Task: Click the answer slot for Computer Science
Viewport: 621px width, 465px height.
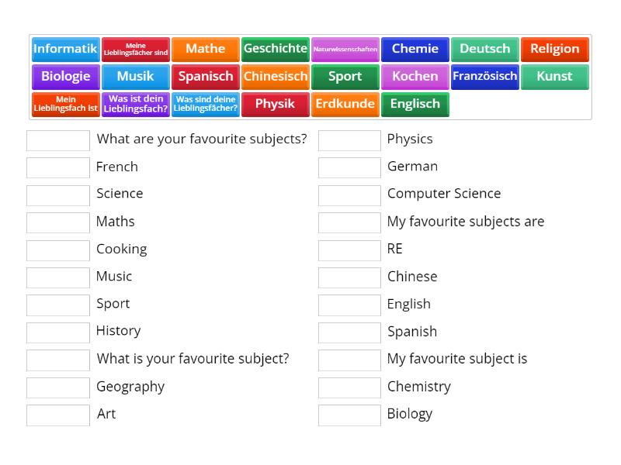Action: coord(349,195)
